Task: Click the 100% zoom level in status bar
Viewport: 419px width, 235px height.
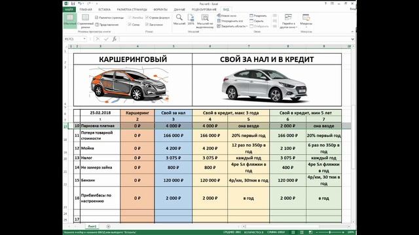Action: (x=351, y=232)
